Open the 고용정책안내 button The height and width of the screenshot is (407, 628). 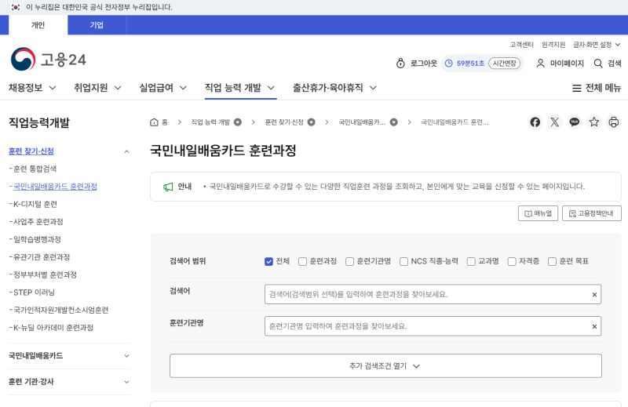coord(592,213)
